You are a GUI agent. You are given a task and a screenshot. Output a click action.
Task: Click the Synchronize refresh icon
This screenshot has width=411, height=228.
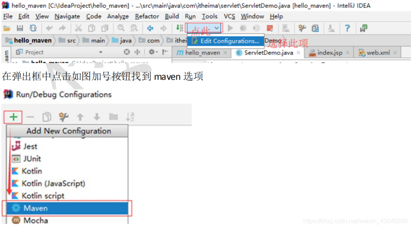33,28
